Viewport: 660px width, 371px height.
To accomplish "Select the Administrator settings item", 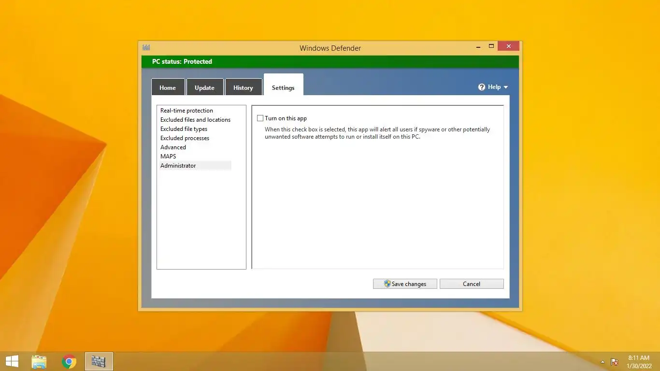I will 196,166.
